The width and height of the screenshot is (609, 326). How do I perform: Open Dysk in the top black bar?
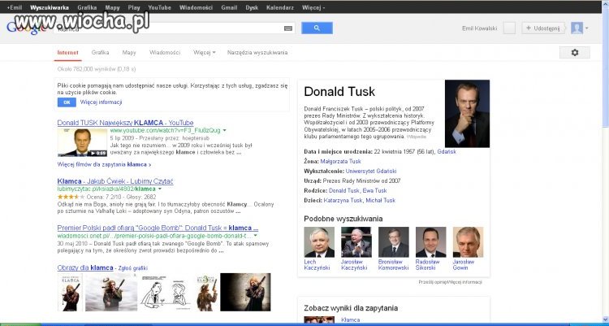[252, 7]
